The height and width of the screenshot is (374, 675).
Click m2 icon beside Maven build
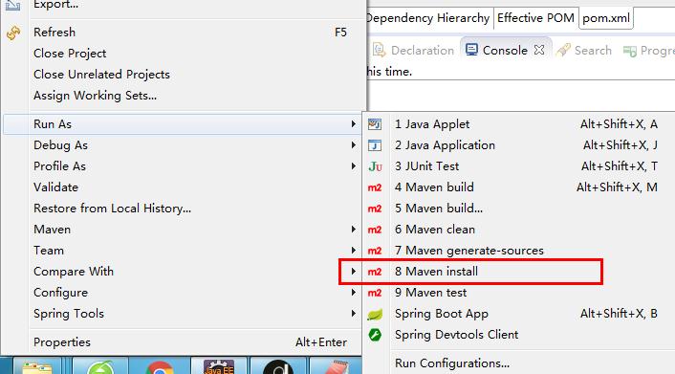[x=375, y=187]
